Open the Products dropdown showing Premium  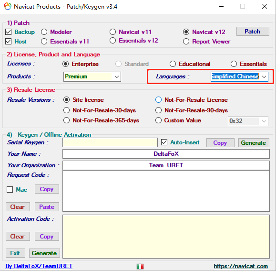click(x=92, y=76)
